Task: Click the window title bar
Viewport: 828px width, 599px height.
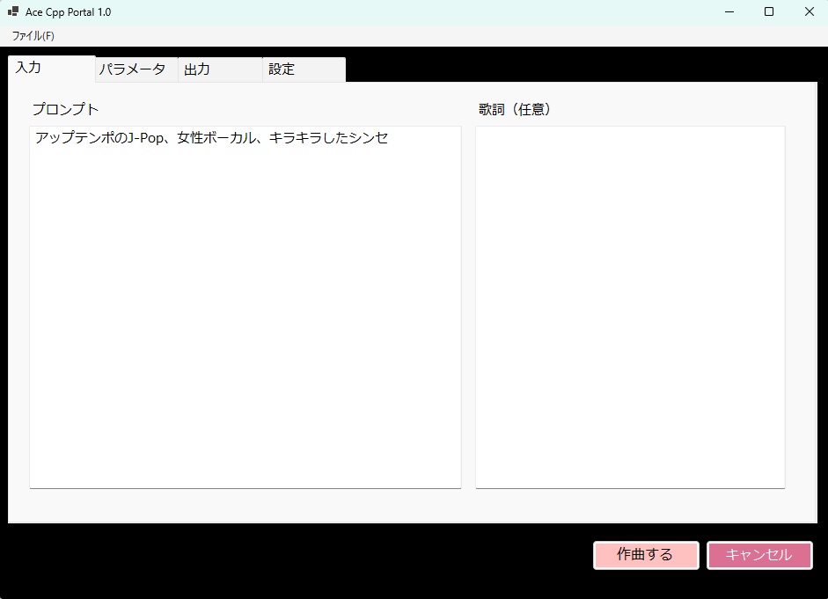Action: click(x=396, y=11)
